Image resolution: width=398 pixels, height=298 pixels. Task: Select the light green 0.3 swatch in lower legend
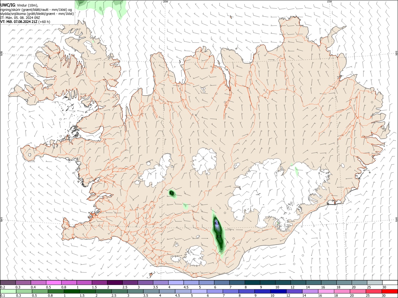[x=24, y=291]
